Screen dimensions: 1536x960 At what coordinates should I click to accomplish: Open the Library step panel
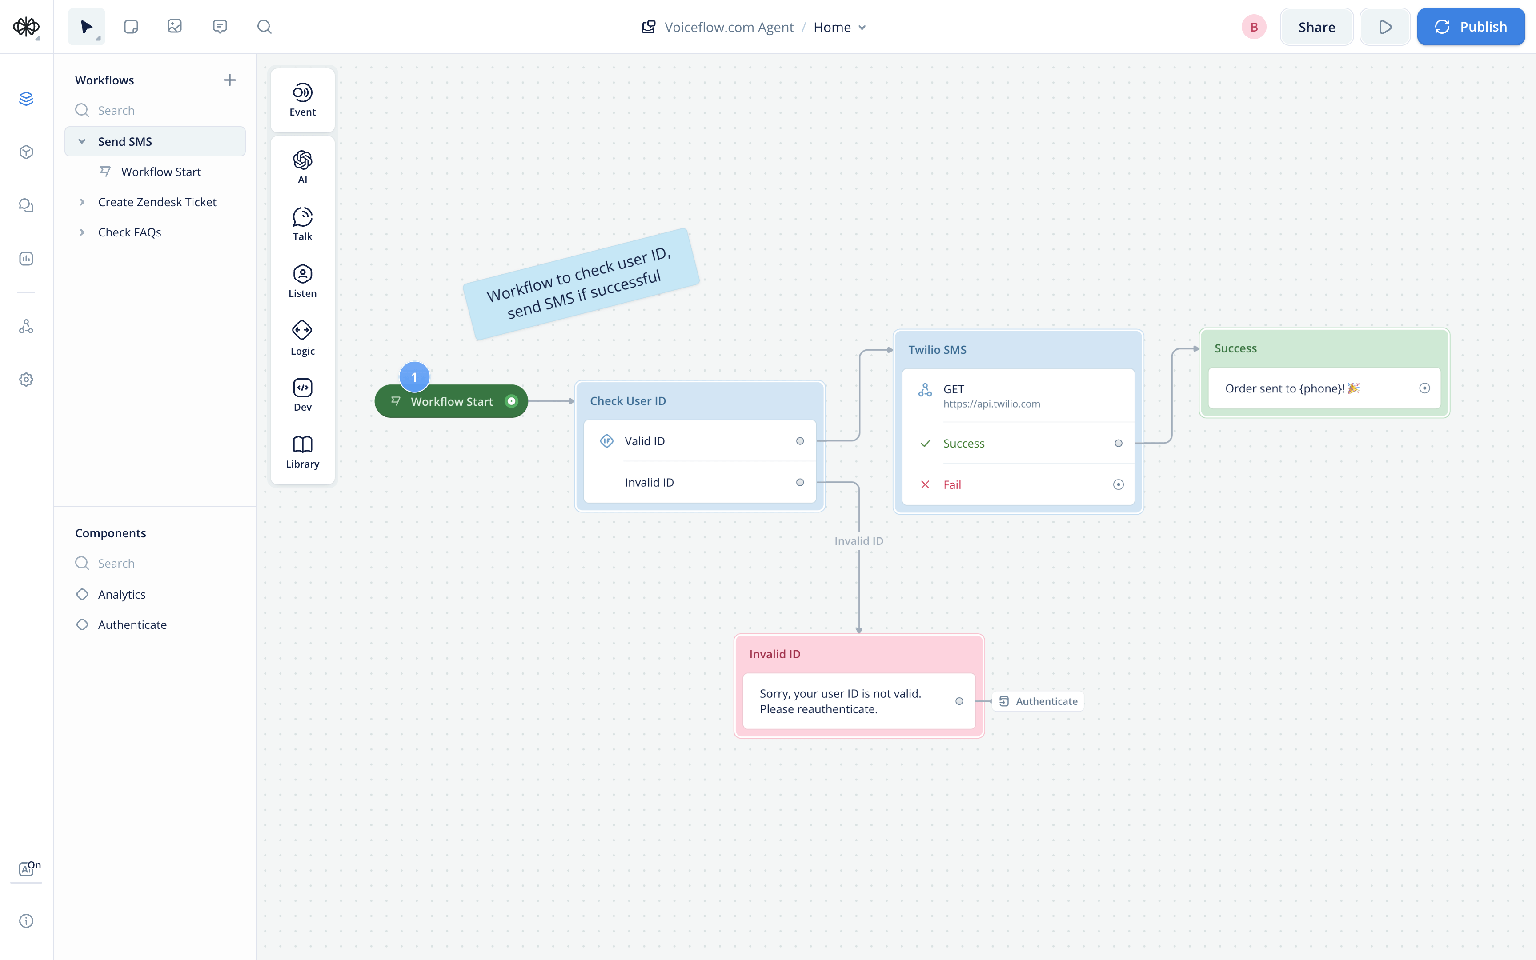302,450
